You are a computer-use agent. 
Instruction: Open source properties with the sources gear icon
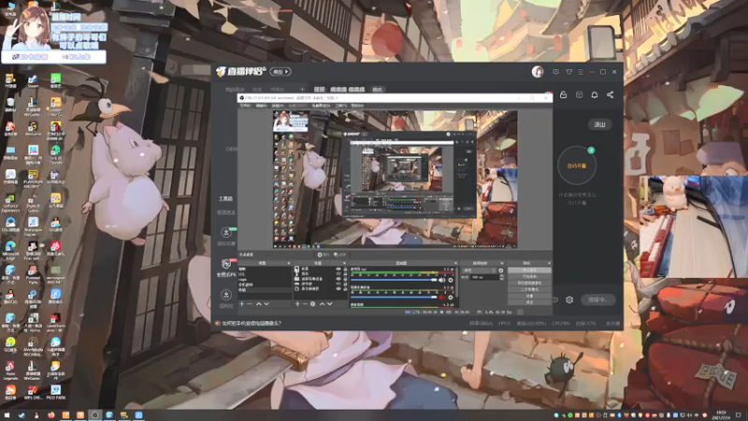[x=312, y=303]
